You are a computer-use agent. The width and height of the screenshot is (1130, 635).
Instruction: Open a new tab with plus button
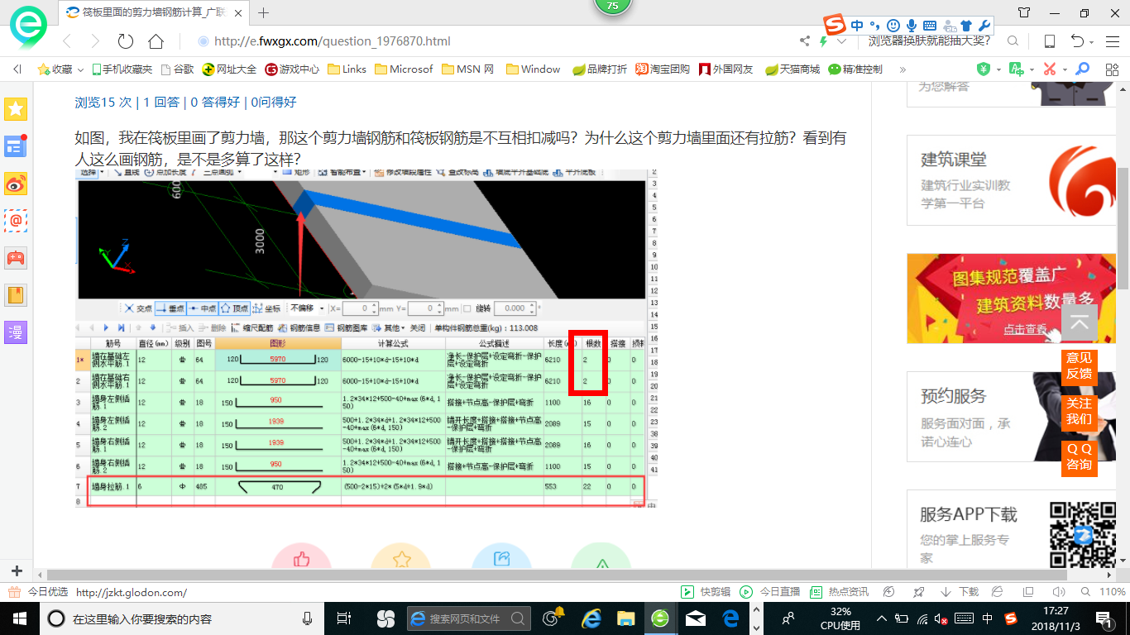tap(264, 12)
